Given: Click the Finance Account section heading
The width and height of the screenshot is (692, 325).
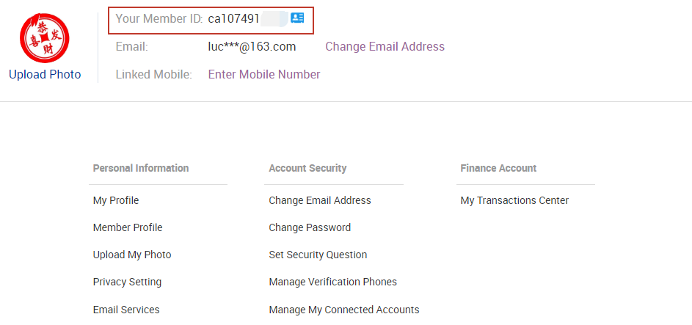Looking at the screenshot, I should [498, 168].
